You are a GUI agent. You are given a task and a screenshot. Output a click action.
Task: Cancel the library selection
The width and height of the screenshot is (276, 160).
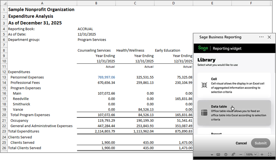[x=241, y=143]
